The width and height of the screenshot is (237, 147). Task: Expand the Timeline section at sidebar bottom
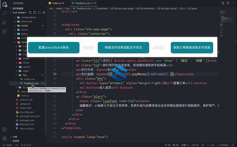pos(11,141)
